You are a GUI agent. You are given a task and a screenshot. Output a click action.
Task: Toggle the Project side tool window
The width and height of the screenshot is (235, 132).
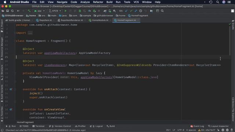[x=2, y=26]
